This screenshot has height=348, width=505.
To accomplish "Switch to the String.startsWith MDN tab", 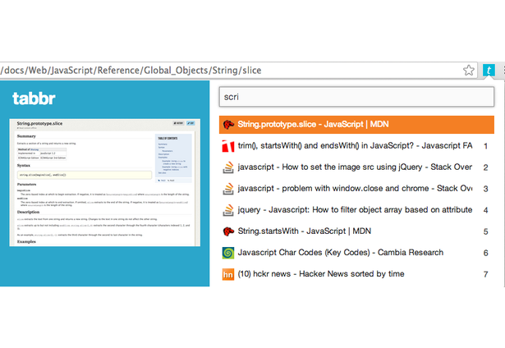I will click(x=356, y=231).
